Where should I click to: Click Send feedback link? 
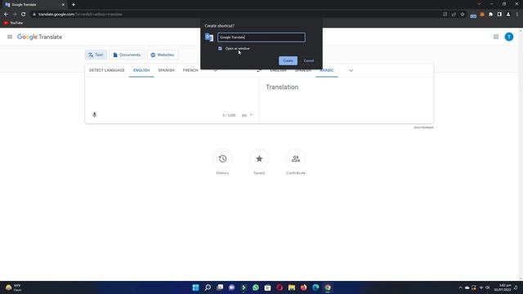coord(423,127)
